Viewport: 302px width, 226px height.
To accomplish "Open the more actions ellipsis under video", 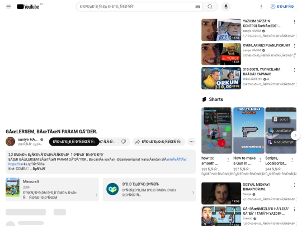I will tap(191, 142).
